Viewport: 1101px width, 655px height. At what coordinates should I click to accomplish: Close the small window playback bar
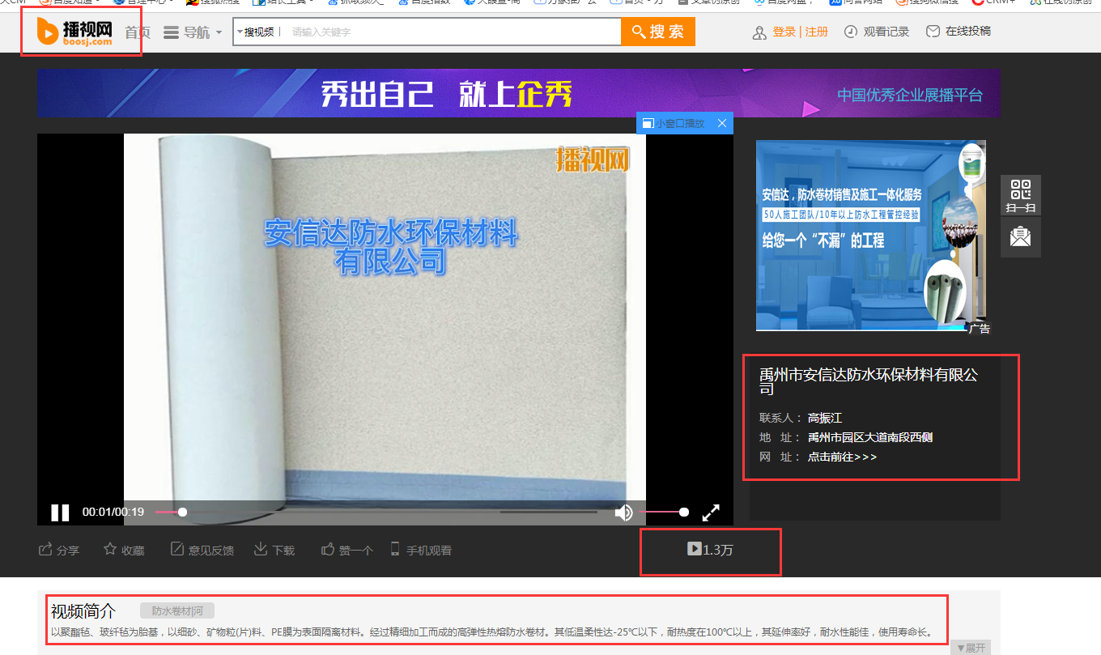[723, 123]
